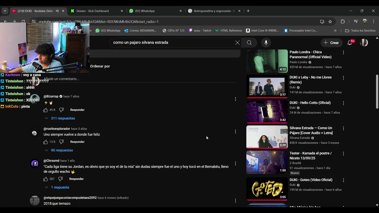
Task: Close the Kick Dashboard tab
Action: [x=122, y=11]
